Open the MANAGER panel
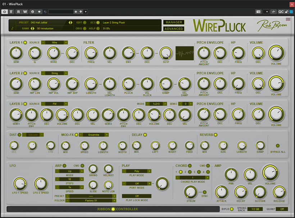Image resolution: width=295 pixels, height=218 pixels. (174, 22)
